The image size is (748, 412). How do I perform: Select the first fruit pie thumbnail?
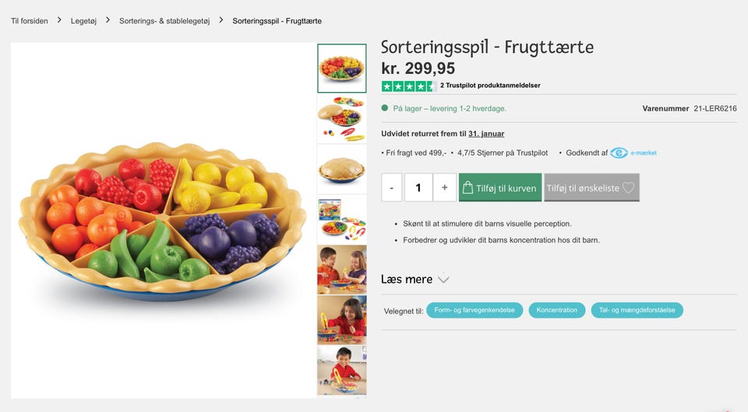[x=341, y=69]
